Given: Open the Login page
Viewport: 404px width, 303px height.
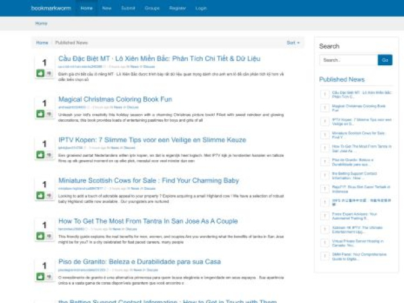Looking at the screenshot, I should 201,8.
